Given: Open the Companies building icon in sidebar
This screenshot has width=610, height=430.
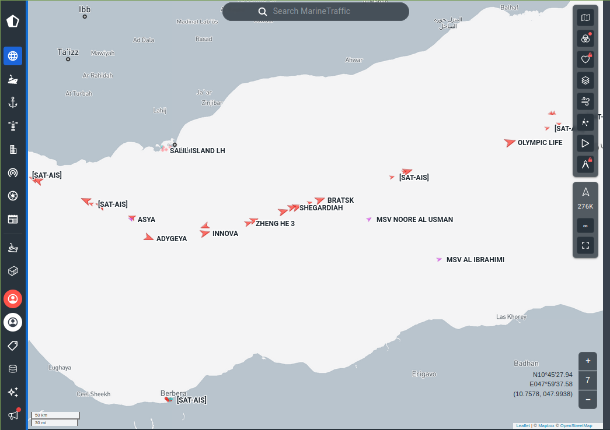Looking at the screenshot, I should (x=13, y=149).
